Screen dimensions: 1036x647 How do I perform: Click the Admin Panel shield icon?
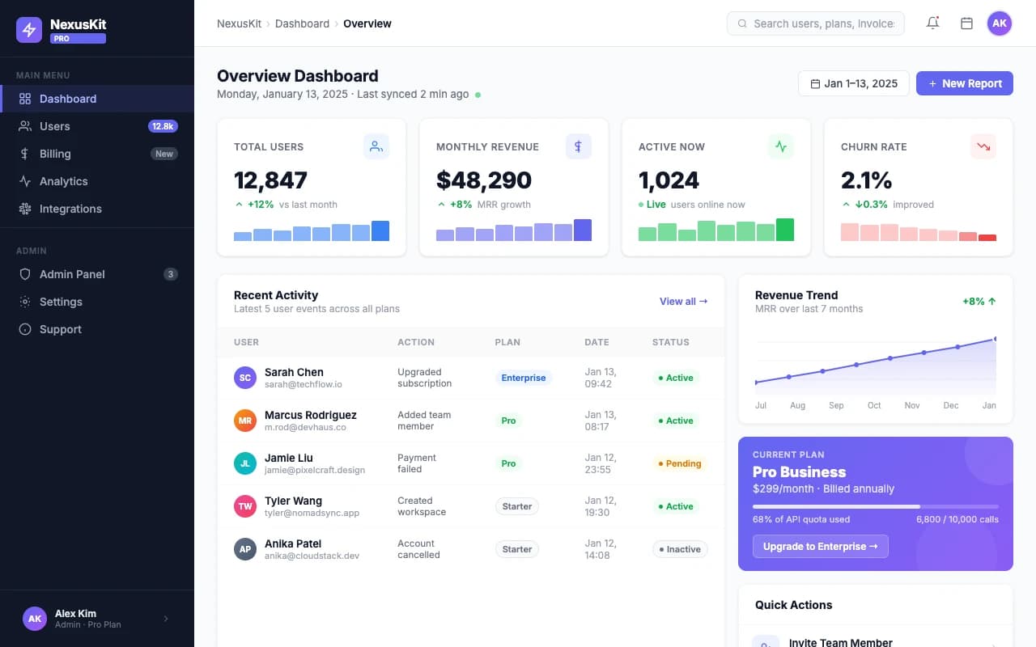(25, 274)
